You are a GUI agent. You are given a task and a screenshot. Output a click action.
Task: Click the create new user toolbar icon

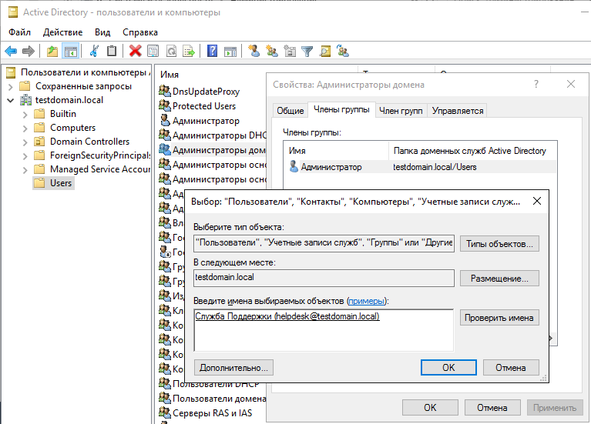[x=254, y=52]
